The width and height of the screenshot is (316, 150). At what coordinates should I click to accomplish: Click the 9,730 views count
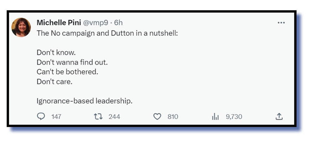pyautogui.click(x=234, y=117)
